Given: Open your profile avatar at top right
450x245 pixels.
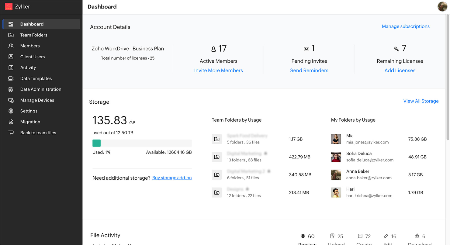Looking at the screenshot, I should click(x=442, y=6).
